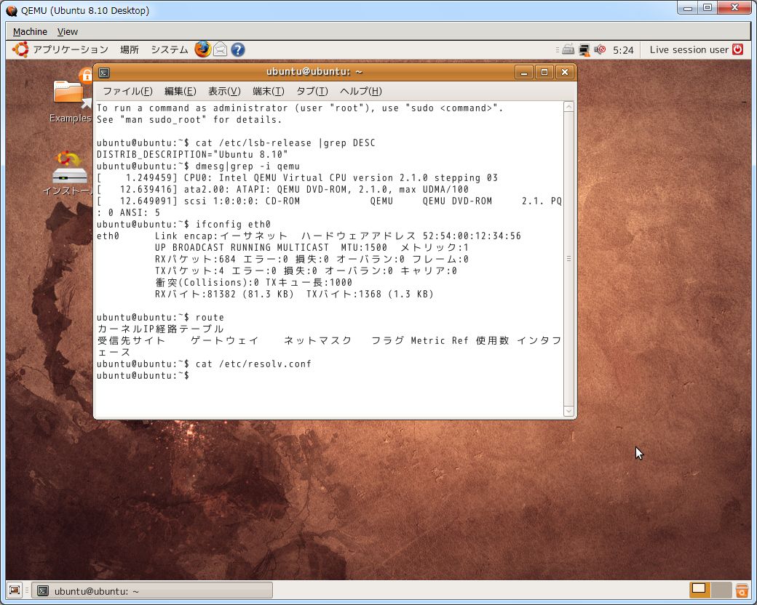
Task: Maximize the ubuntu@ubuntu terminal window
Action: 544,73
